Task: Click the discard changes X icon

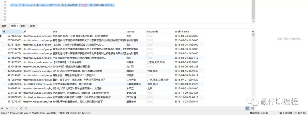Action: (16, 108)
